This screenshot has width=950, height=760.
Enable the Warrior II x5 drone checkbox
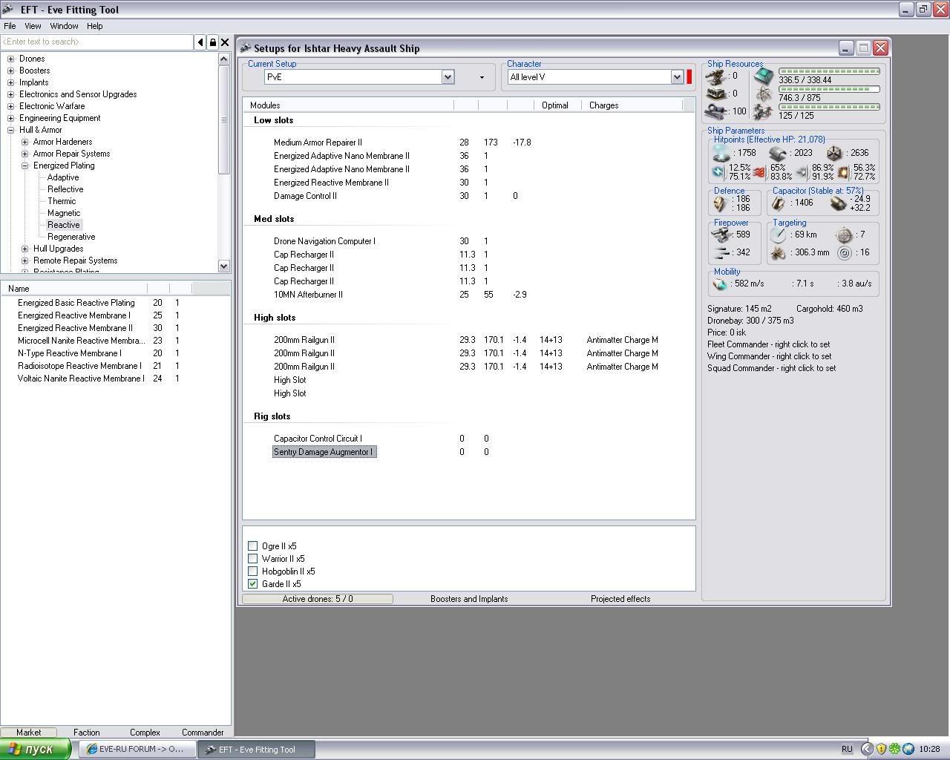tap(252, 559)
